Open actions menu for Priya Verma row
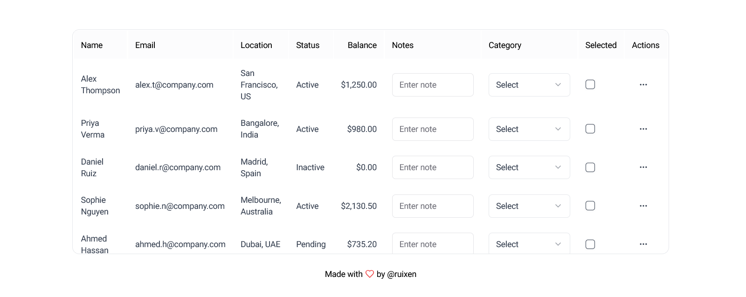The image size is (746, 297). [x=643, y=129]
